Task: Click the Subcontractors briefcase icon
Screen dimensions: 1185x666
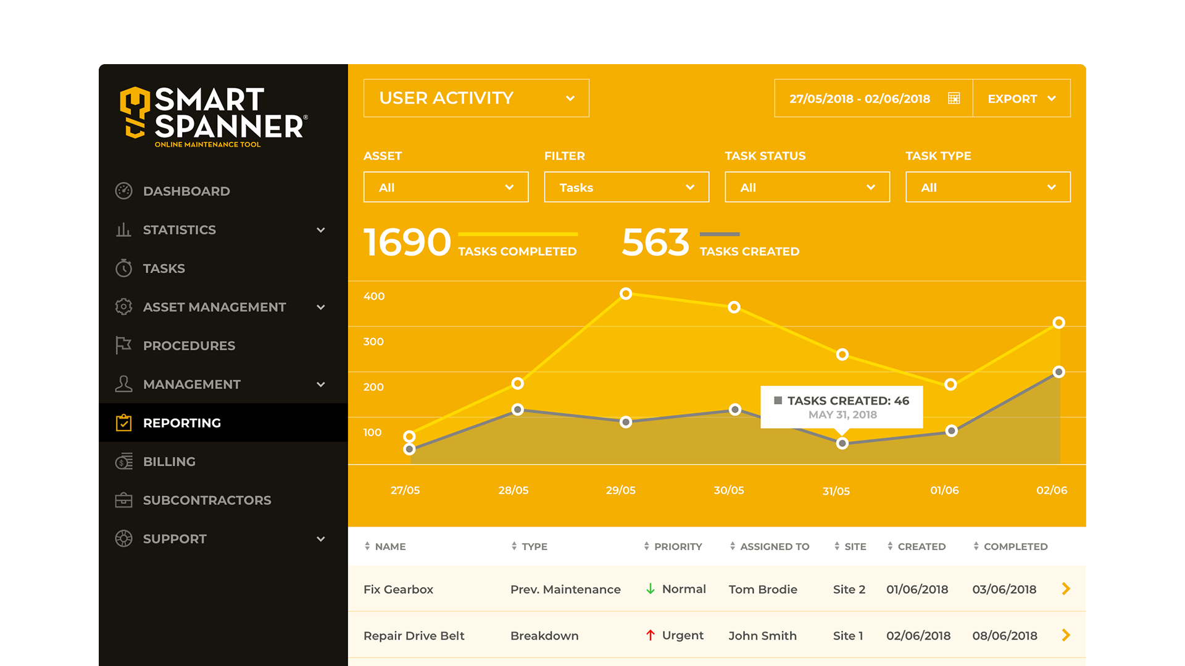Action: click(123, 500)
